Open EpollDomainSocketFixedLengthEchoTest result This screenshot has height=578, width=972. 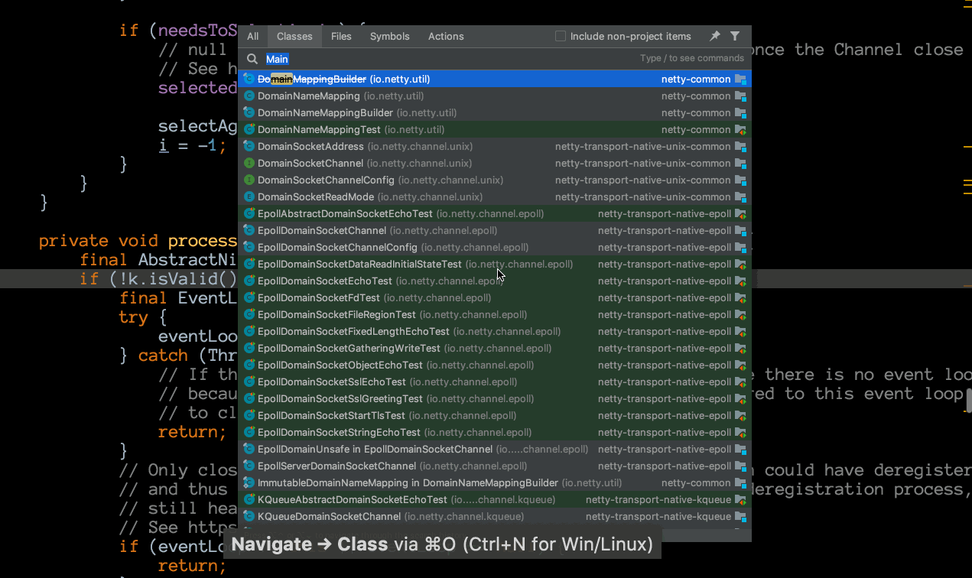point(495,331)
